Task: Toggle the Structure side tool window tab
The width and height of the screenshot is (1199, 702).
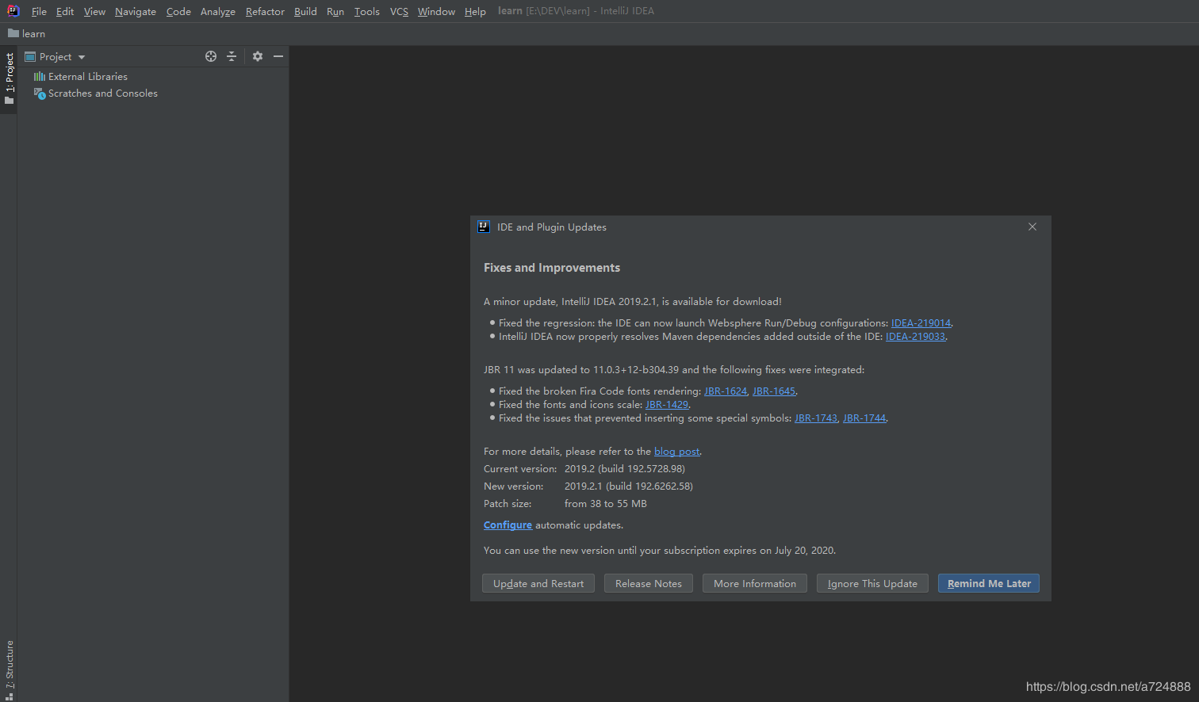Action: click(9, 670)
